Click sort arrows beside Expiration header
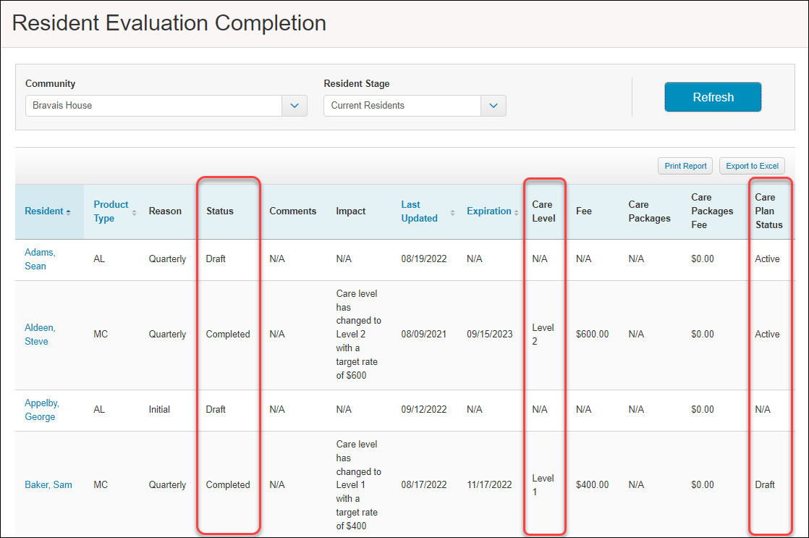809x538 pixels. point(516,212)
